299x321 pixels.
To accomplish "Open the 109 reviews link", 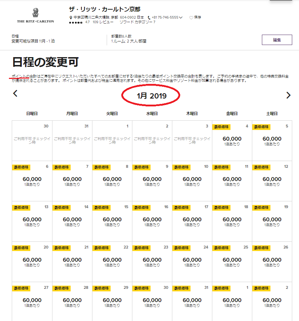I will pos(103,22).
